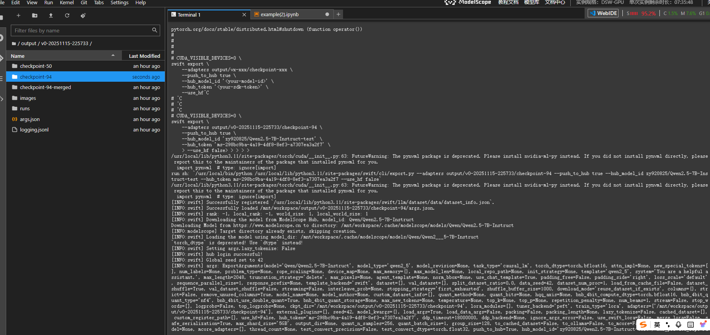Refresh the file browser list
The height and width of the screenshot is (335, 710).
point(67,15)
